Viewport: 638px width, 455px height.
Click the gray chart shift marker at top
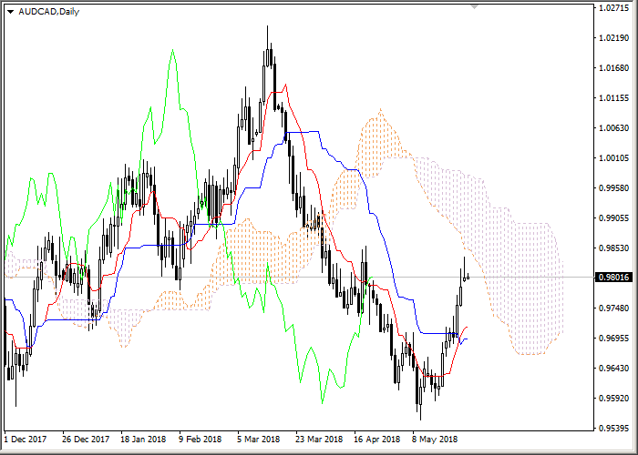(474, 6)
